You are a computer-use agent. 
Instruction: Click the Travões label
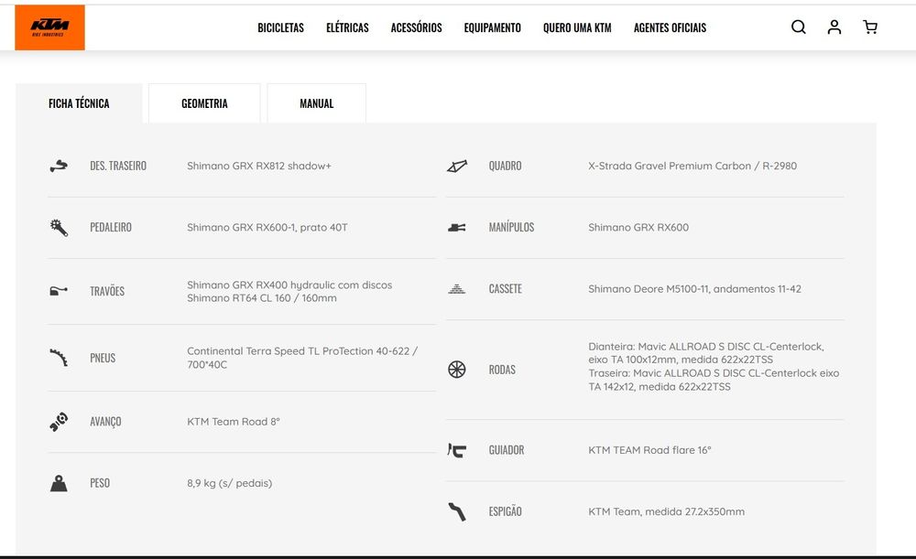[x=107, y=291]
